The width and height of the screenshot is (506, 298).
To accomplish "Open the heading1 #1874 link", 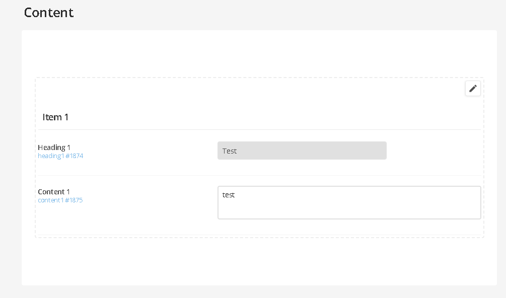I will point(60,156).
